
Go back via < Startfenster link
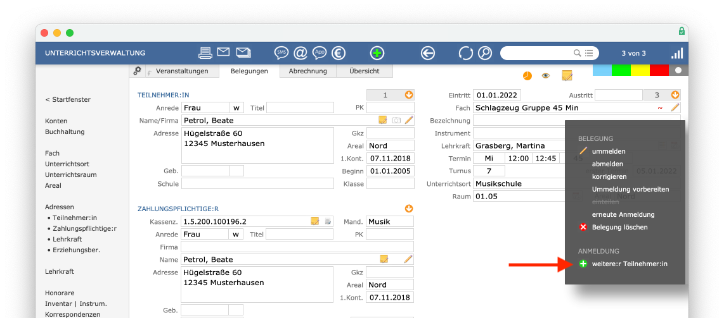click(68, 99)
